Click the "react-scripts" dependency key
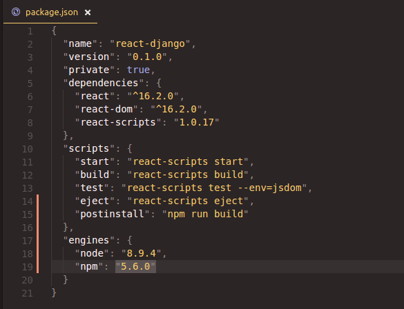 pyautogui.click(x=118, y=123)
